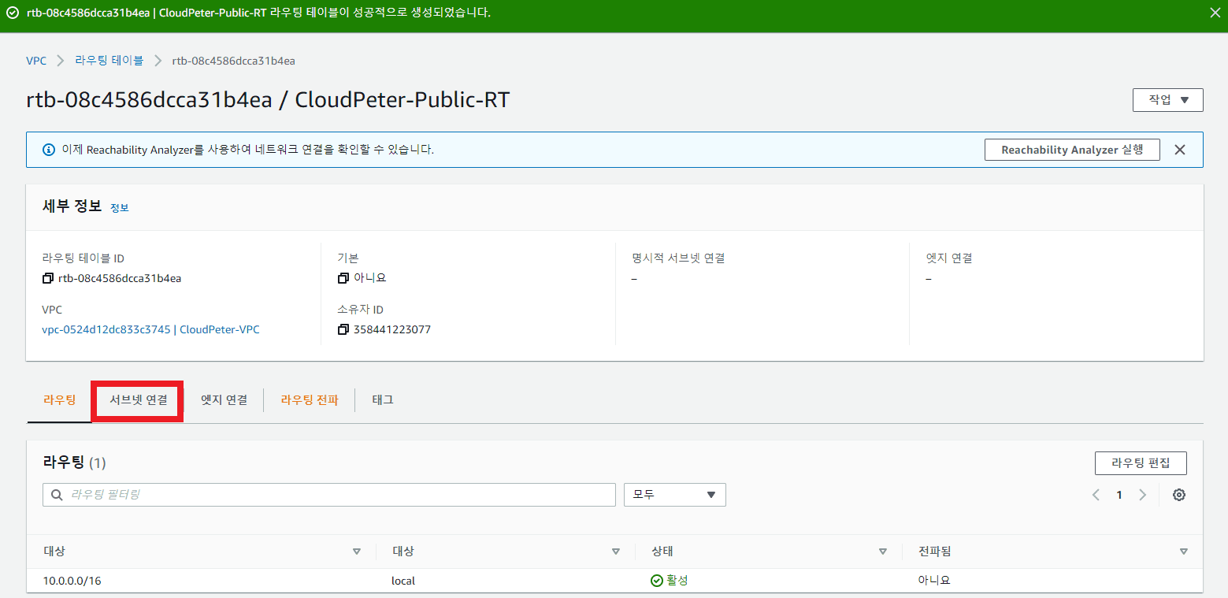Expand the 모두 filter dropdown

coord(674,495)
